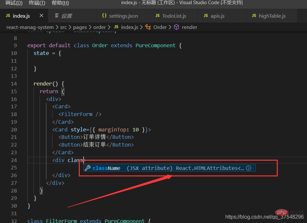Expand chevron after react-manag-system breadcrumb
This screenshot has width=307, height=223.
pos(57,27)
